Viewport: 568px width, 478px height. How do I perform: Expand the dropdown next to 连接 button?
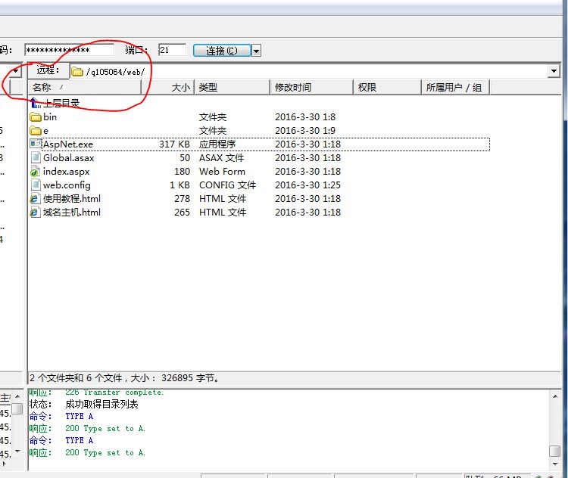(x=256, y=51)
